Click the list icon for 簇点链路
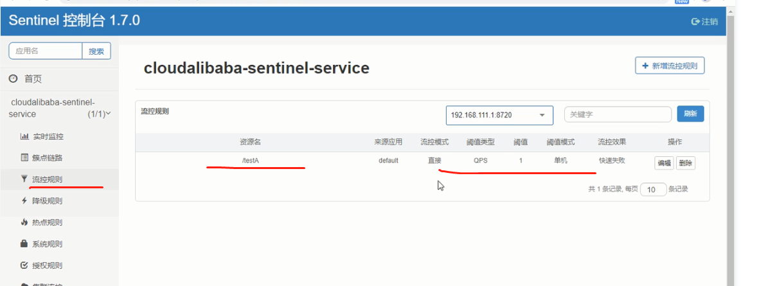 click(x=24, y=157)
